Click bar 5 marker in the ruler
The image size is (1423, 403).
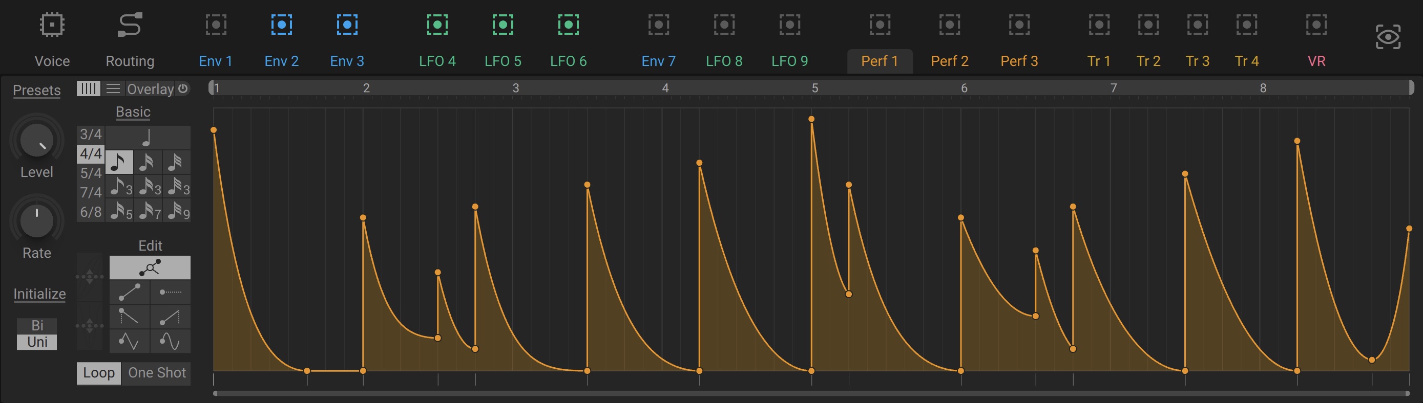[815, 87]
